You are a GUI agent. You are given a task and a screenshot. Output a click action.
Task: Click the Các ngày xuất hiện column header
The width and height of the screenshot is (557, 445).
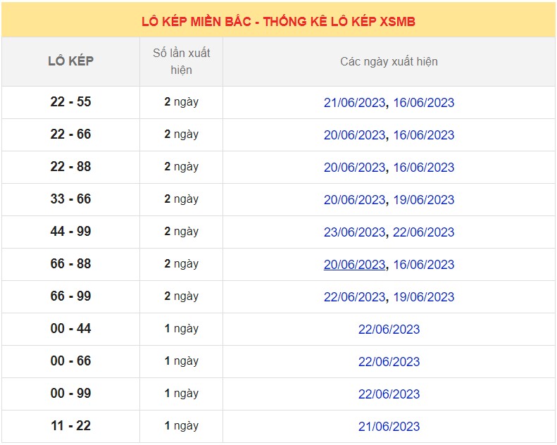coord(389,62)
